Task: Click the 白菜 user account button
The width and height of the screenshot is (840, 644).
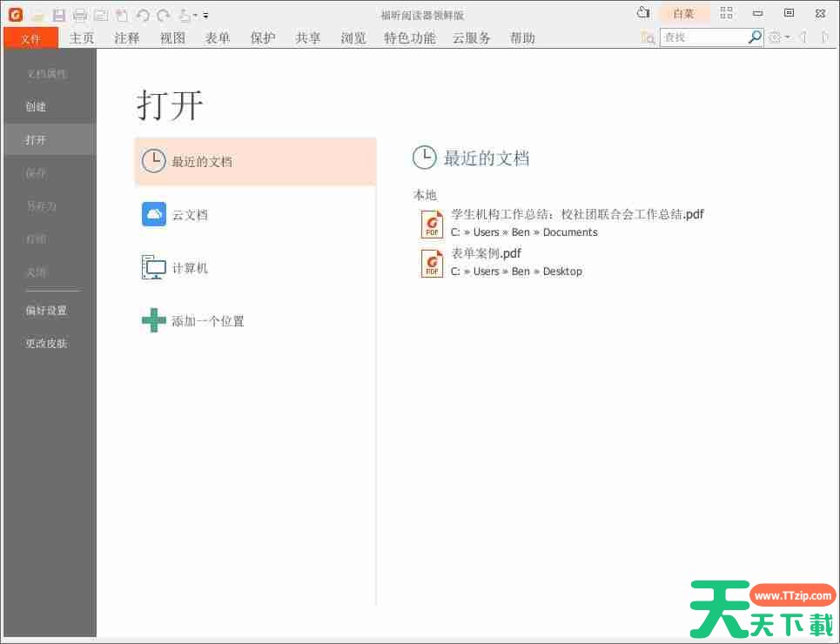Action: tap(683, 13)
